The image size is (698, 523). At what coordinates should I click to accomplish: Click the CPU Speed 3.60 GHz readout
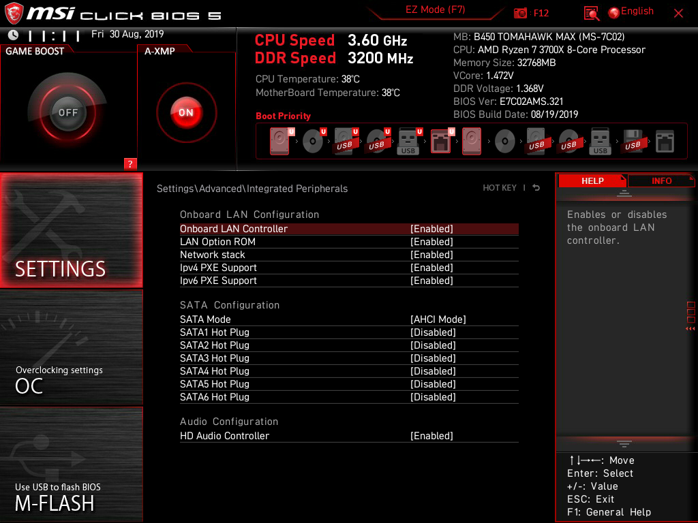click(331, 40)
